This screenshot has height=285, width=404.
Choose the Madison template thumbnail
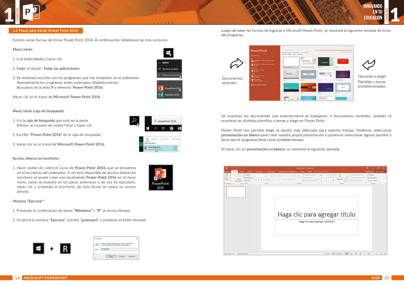coord(326,62)
